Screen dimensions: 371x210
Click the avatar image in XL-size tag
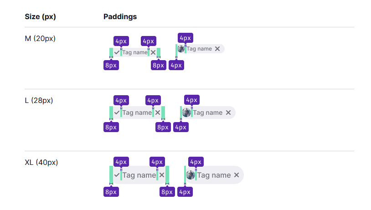(x=191, y=175)
